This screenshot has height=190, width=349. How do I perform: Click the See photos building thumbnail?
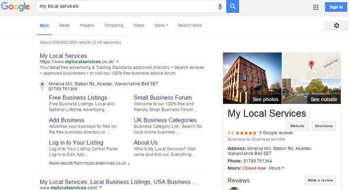point(252,78)
